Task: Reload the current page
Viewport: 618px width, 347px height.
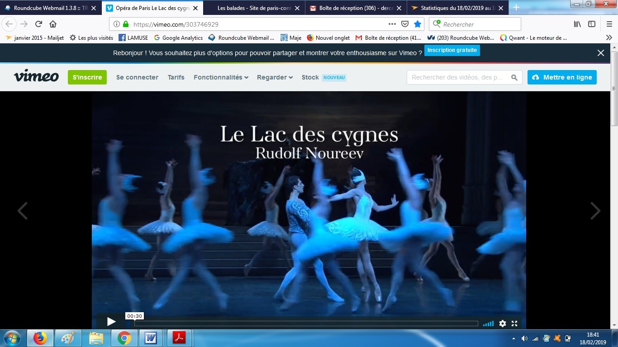Action: [x=38, y=24]
